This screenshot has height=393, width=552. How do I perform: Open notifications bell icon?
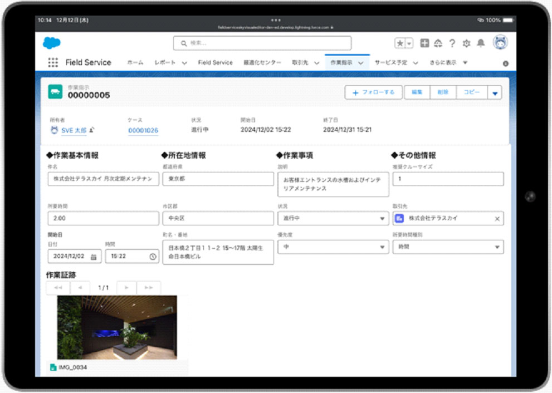click(481, 43)
